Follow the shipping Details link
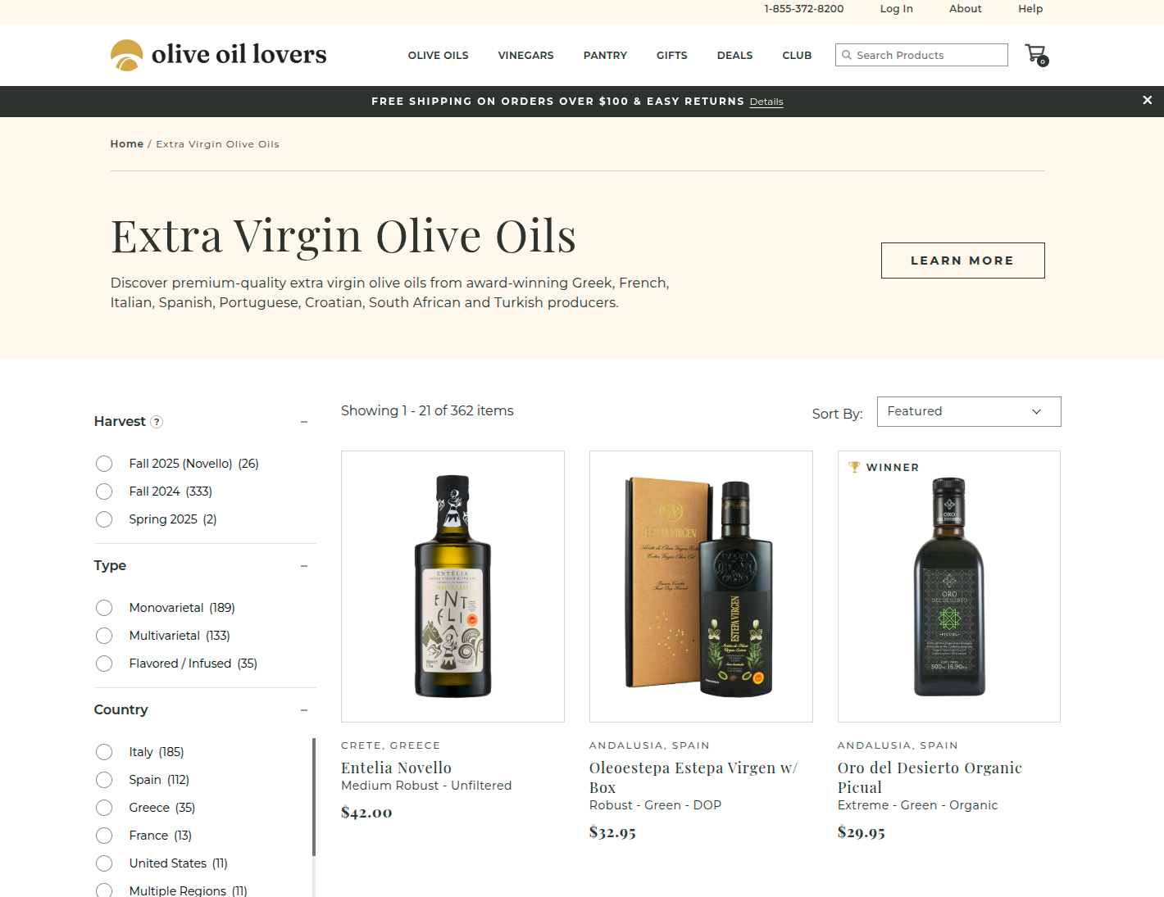The image size is (1164, 897). click(x=766, y=102)
